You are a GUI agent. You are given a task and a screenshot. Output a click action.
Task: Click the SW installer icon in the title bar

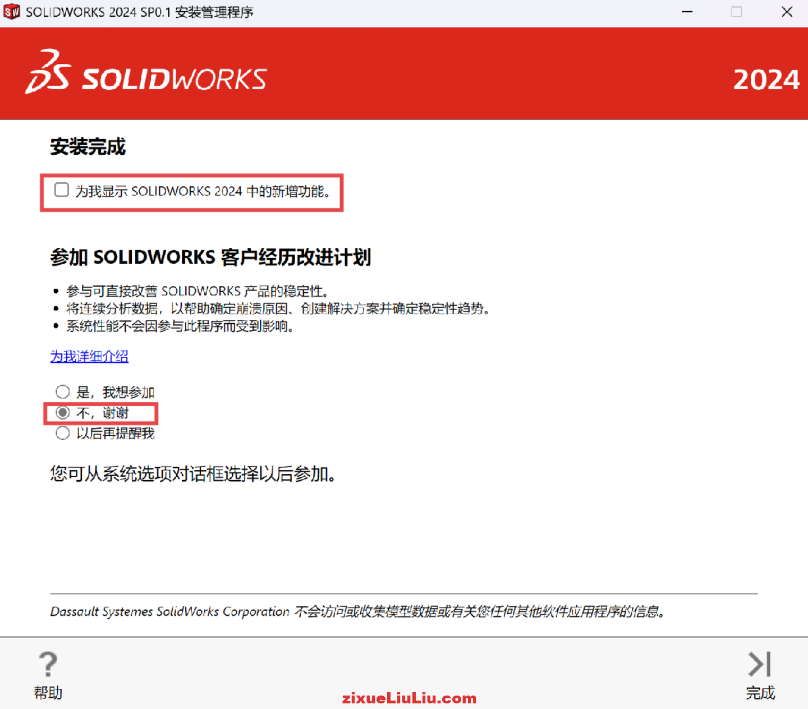(x=11, y=11)
